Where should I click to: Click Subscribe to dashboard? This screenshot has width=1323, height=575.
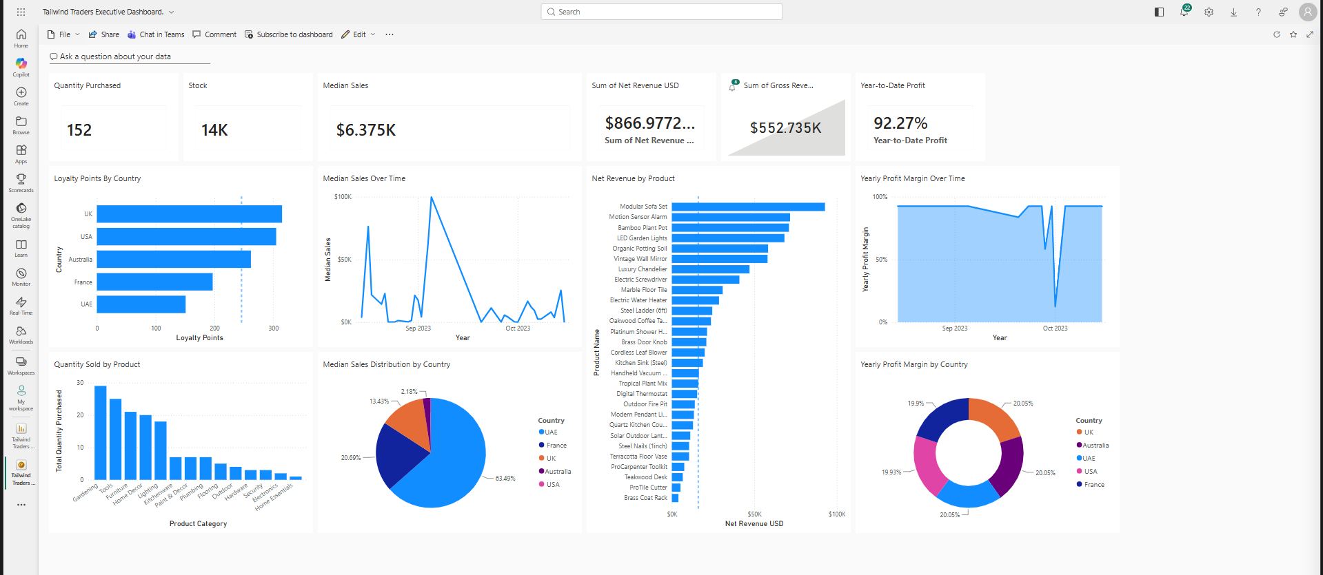289,34
